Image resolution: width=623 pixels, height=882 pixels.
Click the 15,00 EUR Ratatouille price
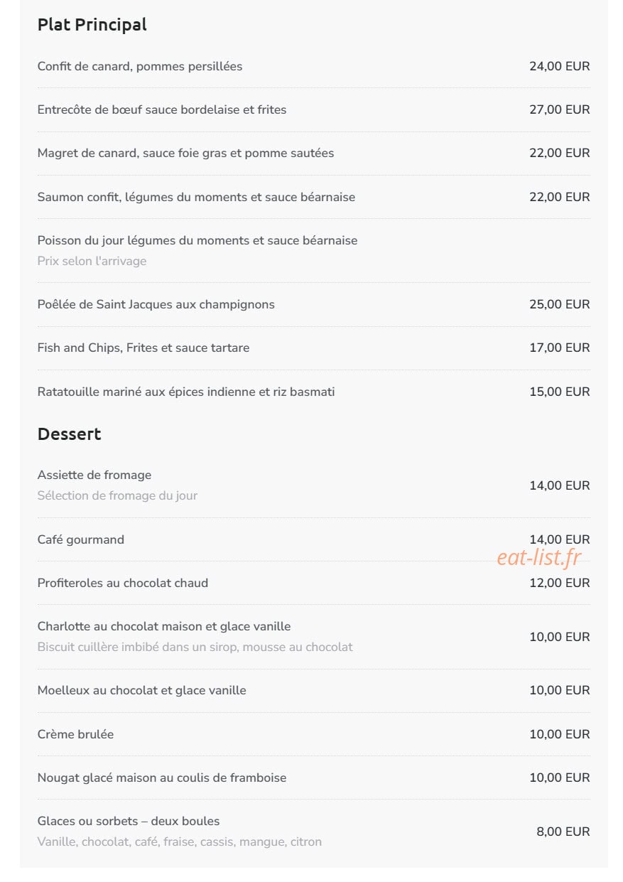click(x=559, y=392)
